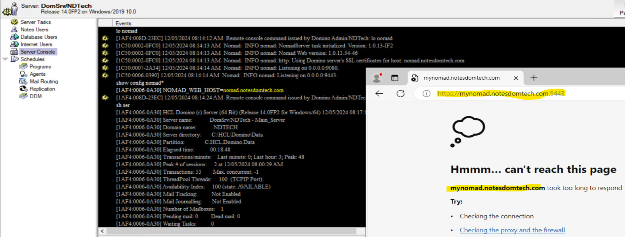Click the browser profile avatar icon
625x237 pixels.
(377, 78)
